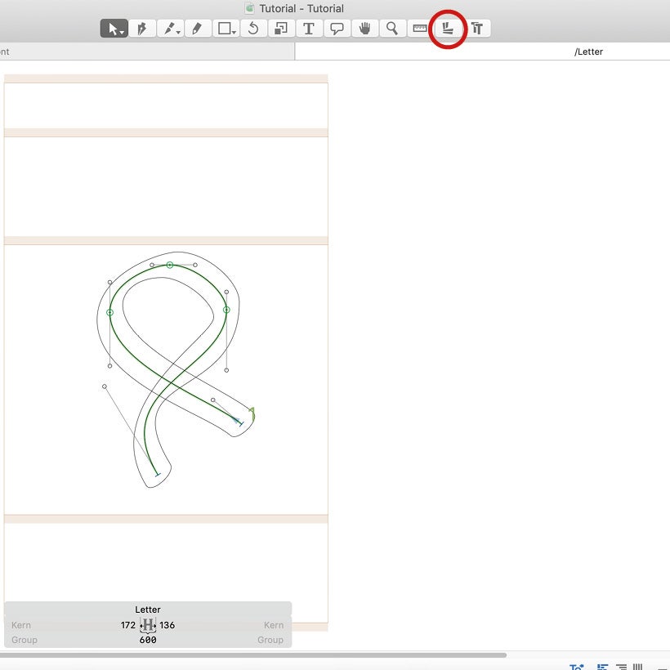Viewport: 670px width, 670px height.
Task: Click the right Group field
Action: point(270,640)
